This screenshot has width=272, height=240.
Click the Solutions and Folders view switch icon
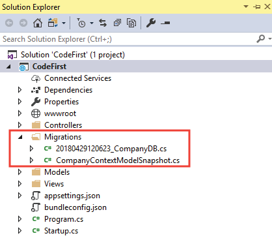click(x=53, y=23)
